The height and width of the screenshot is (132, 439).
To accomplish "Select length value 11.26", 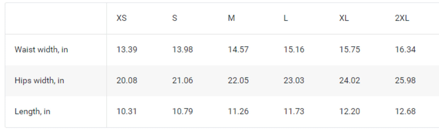I will [238, 112].
